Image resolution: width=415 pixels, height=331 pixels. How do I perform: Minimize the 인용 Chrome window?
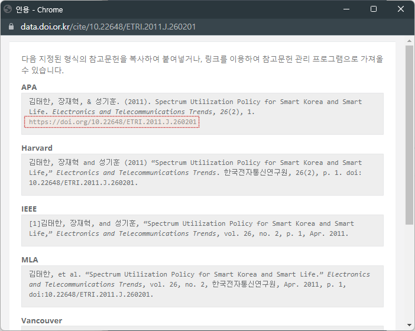pos(346,9)
